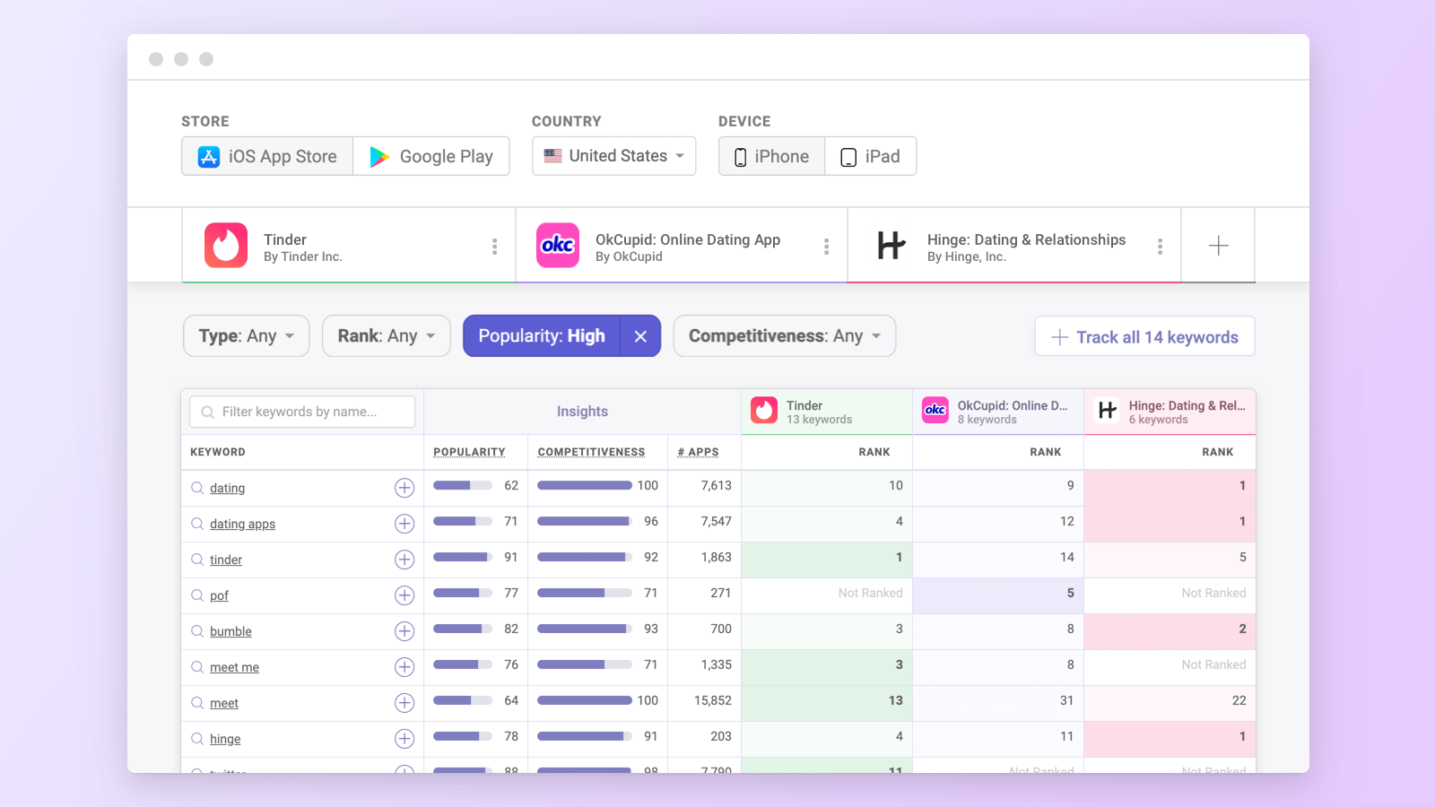Open the dating apps keyword link
This screenshot has height=807, width=1435.
[242, 524]
